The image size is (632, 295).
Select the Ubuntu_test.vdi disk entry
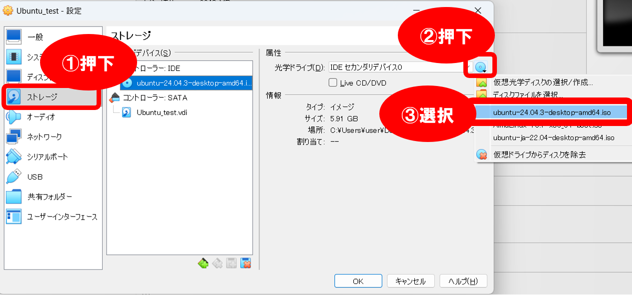coord(161,112)
